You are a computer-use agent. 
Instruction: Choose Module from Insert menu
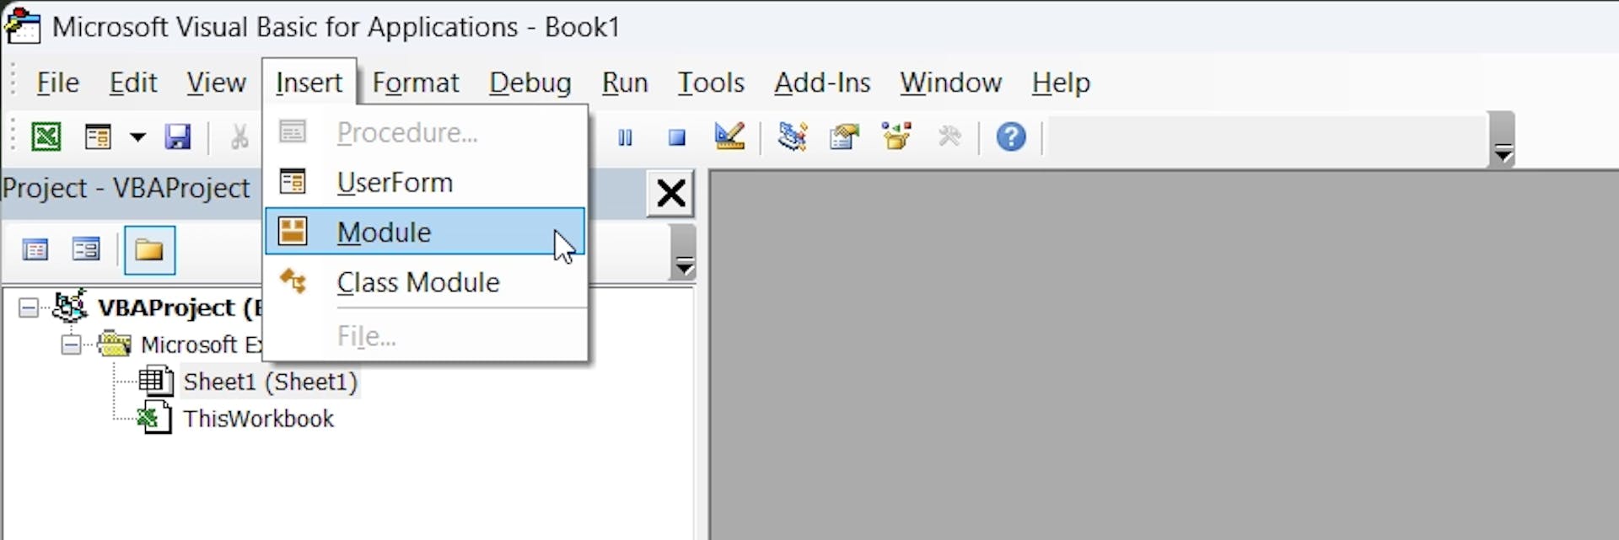coord(425,232)
